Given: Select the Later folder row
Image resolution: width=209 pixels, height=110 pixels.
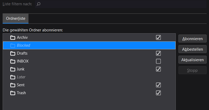Looking at the screenshot, I should 89,77.
